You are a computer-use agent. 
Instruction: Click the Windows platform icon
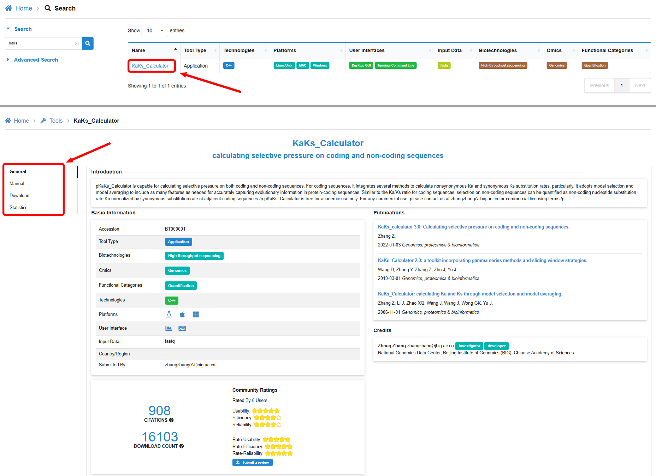(x=196, y=315)
